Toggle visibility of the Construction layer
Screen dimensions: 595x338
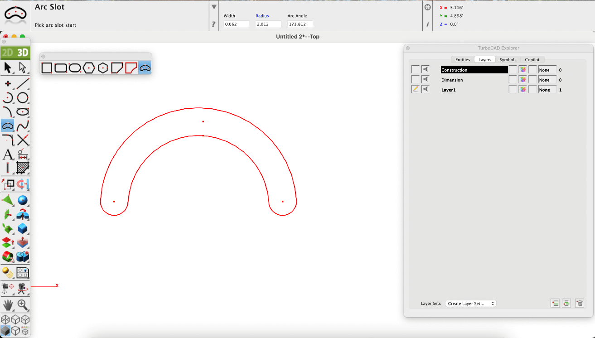tap(426, 70)
